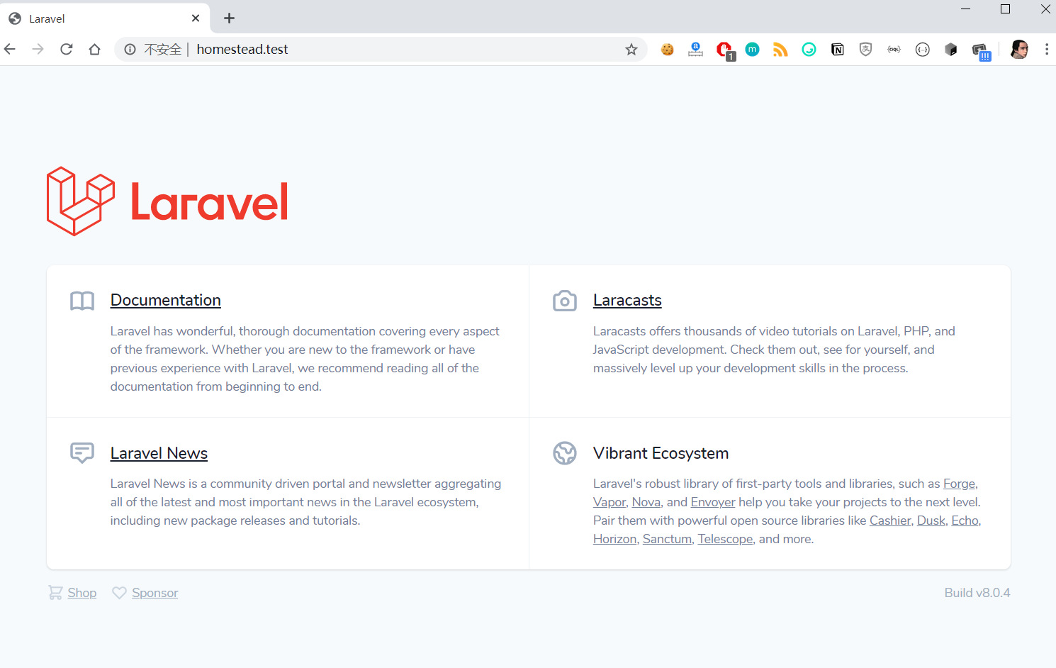The image size is (1056, 668).
Task: Open the Chrome profile avatar
Action: coord(1019,49)
